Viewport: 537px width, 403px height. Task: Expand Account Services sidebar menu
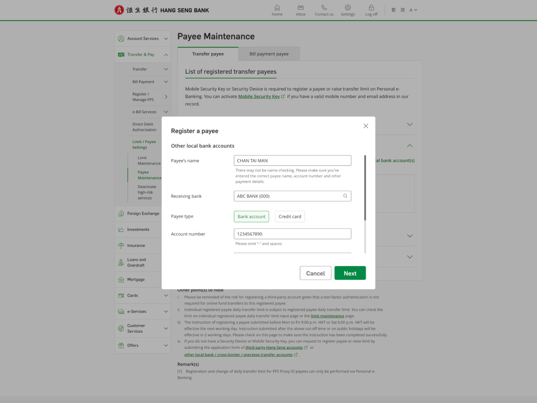pos(143,39)
